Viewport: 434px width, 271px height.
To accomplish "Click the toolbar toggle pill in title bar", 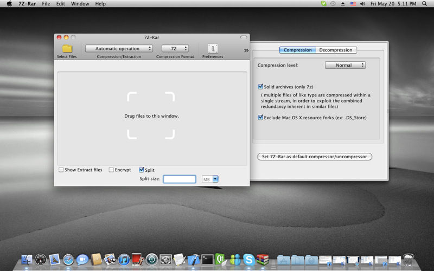I will 244,37.
